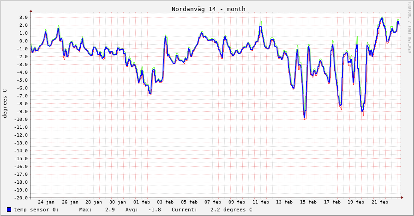Image resolution: width=414 pixels, height=216 pixels.
Task: Select the 21 feb date label
Action: click(x=380, y=202)
